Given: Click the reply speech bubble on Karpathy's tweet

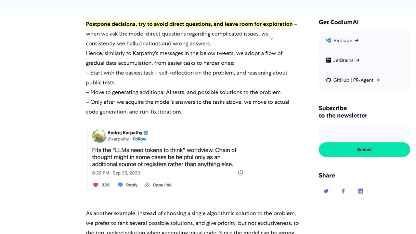Looking at the screenshot, I should [x=120, y=185].
